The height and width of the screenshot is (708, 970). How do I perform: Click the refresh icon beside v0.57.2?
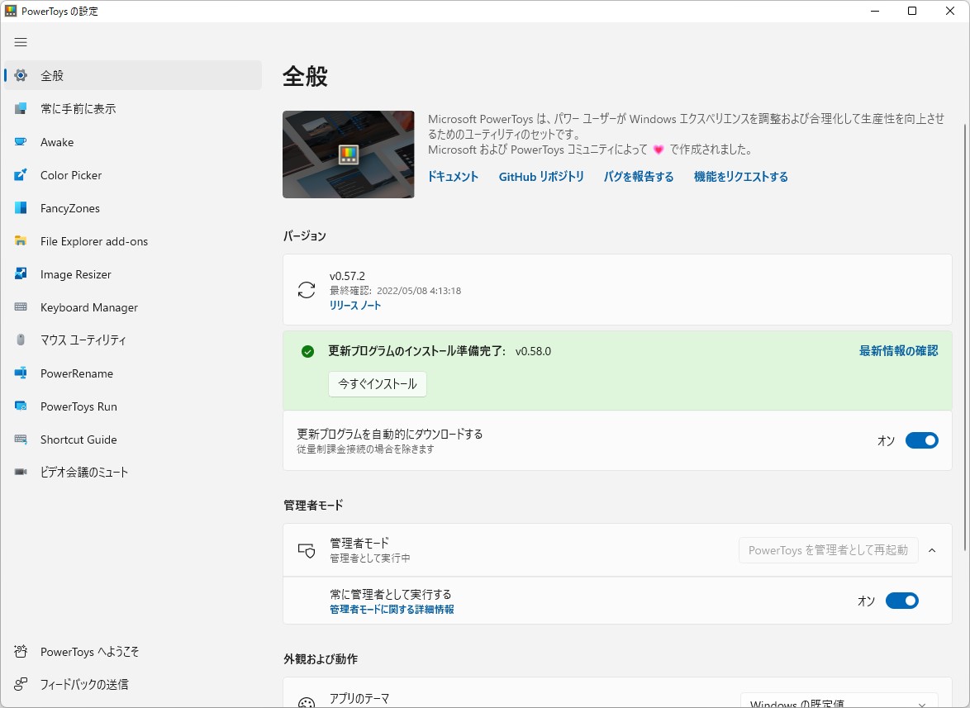(307, 290)
